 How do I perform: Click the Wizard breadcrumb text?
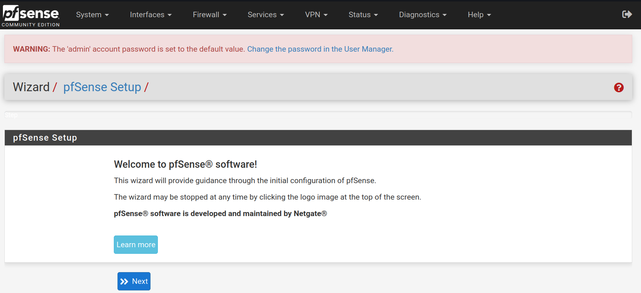coord(31,87)
